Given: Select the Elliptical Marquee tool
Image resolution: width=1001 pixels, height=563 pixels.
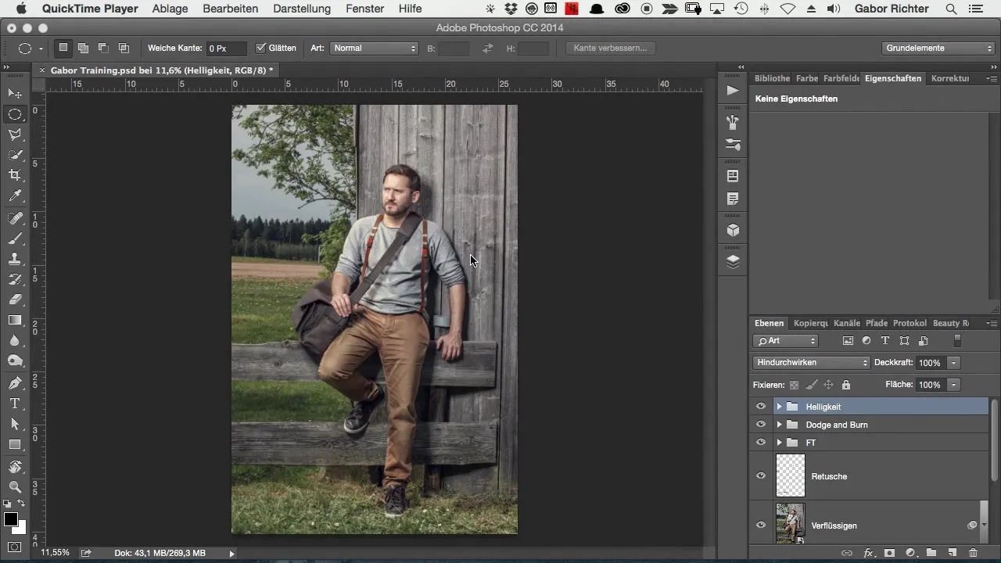Looking at the screenshot, I should (15, 114).
